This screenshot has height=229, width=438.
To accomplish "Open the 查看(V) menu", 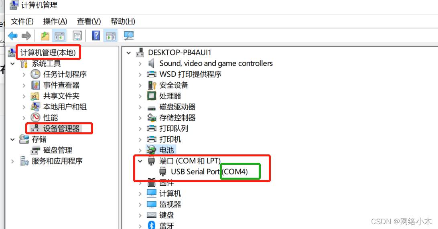I will click(89, 21).
